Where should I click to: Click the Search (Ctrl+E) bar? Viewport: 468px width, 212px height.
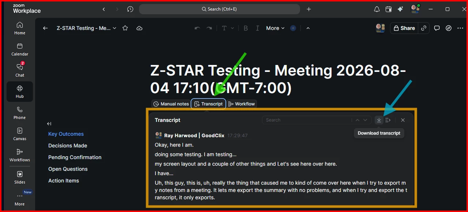pos(220,9)
